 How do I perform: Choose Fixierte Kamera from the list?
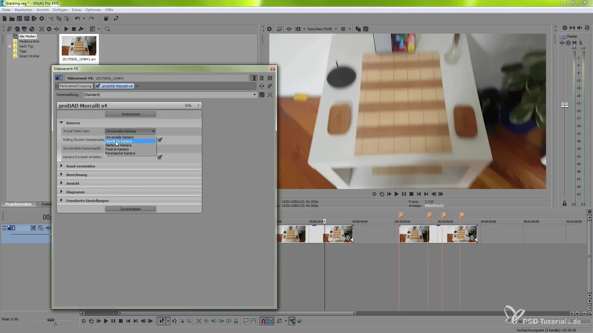click(x=130, y=149)
